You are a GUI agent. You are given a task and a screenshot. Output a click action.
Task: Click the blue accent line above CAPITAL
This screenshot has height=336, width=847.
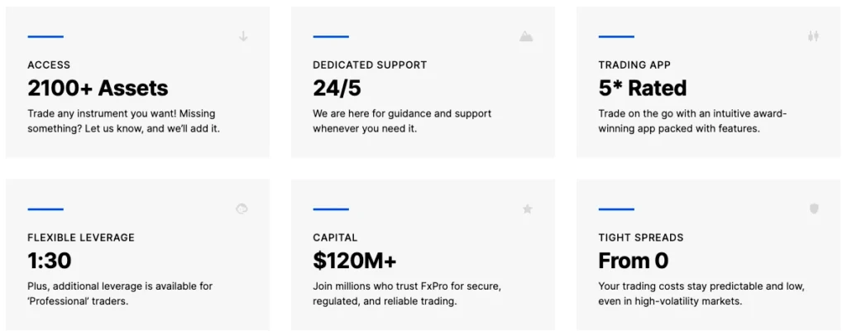331,209
